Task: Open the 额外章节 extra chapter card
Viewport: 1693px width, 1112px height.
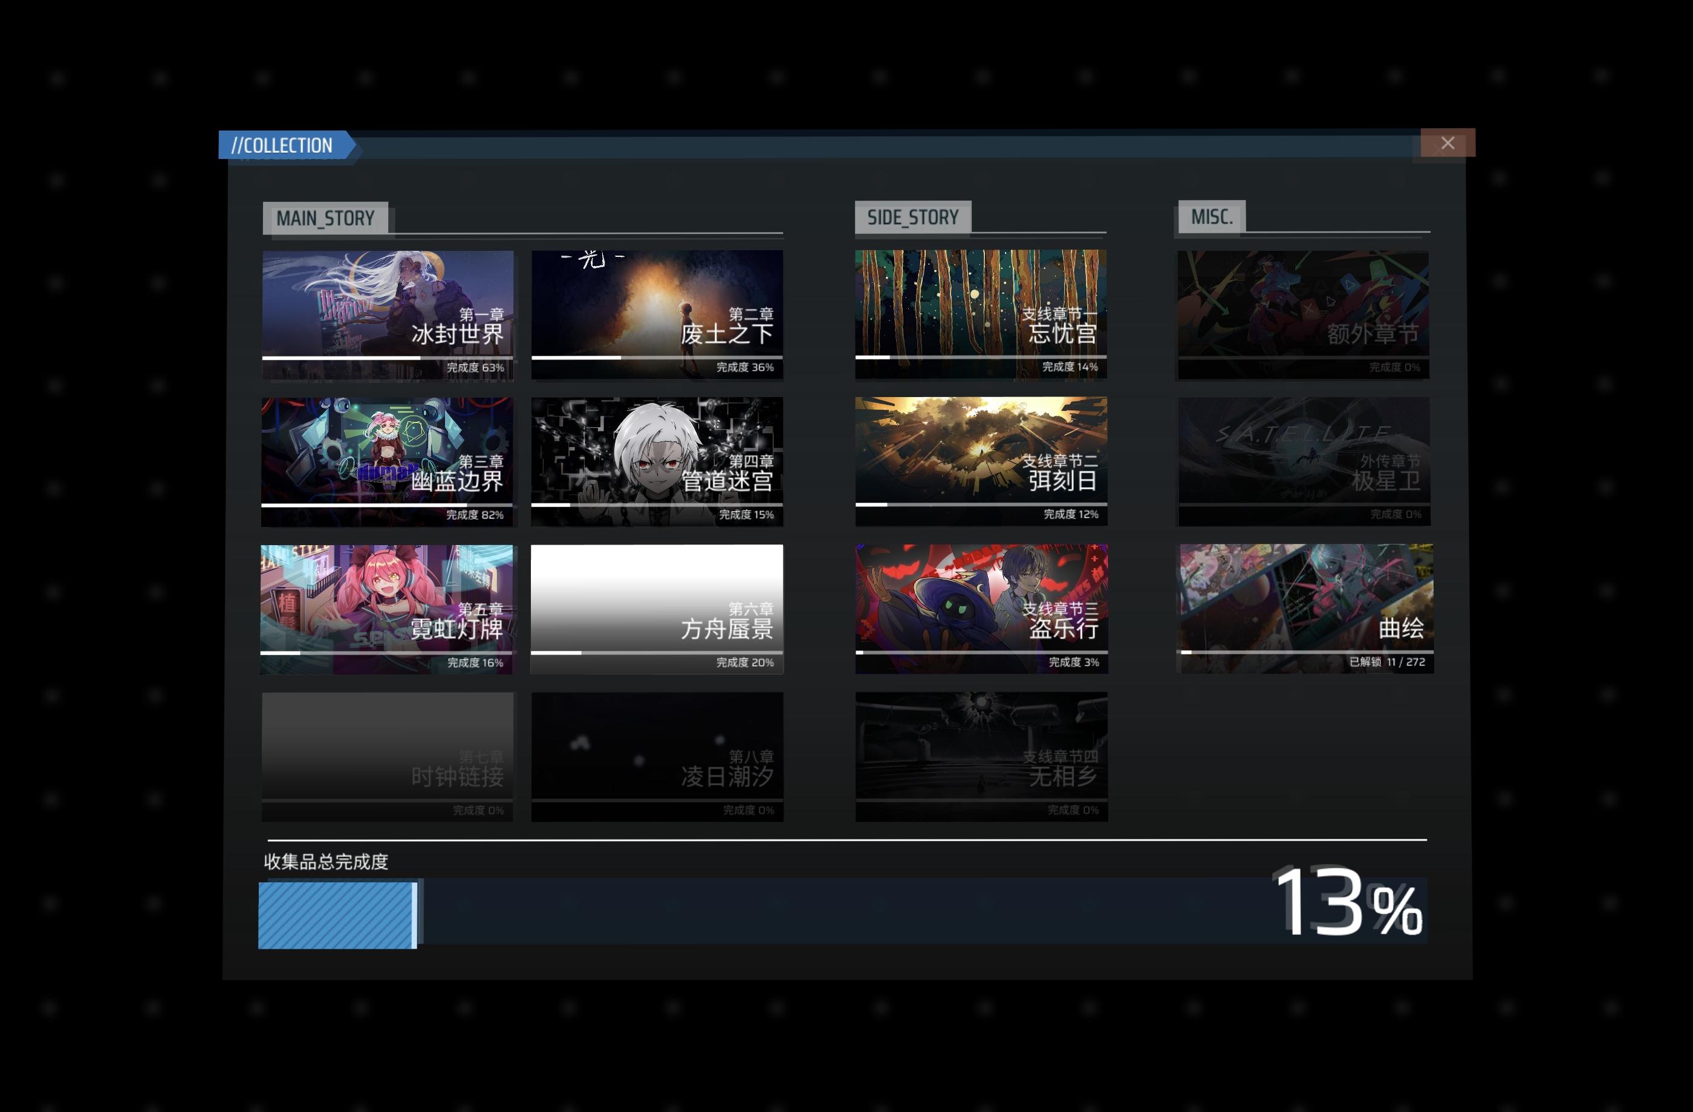Action: (1303, 315)
